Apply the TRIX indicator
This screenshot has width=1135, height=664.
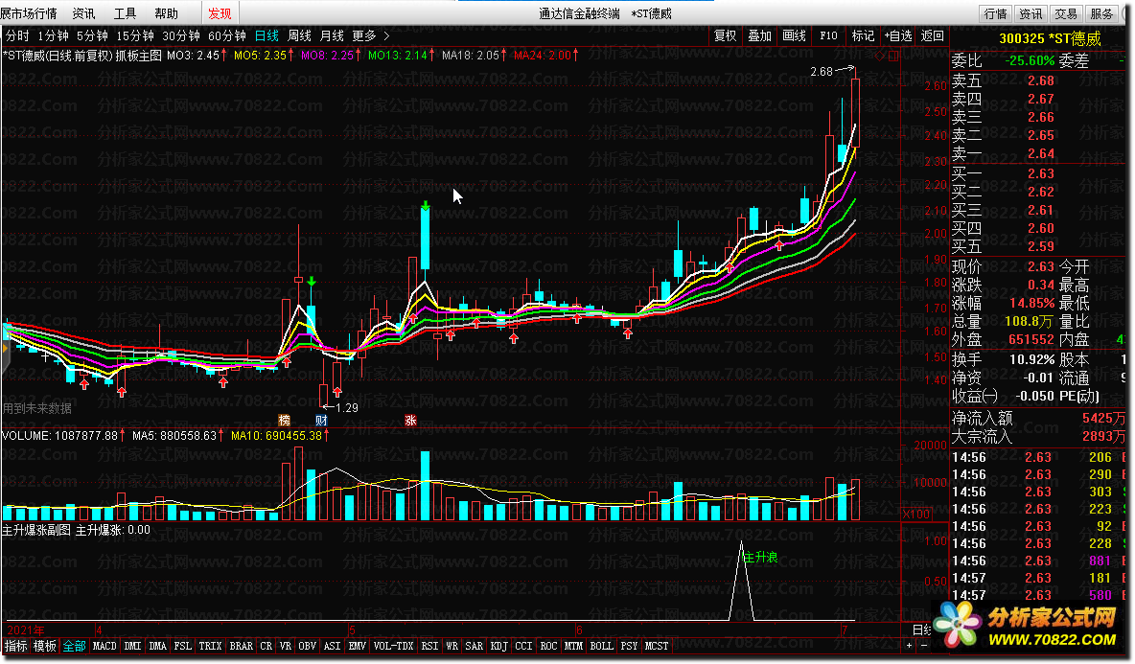(210, 646)
